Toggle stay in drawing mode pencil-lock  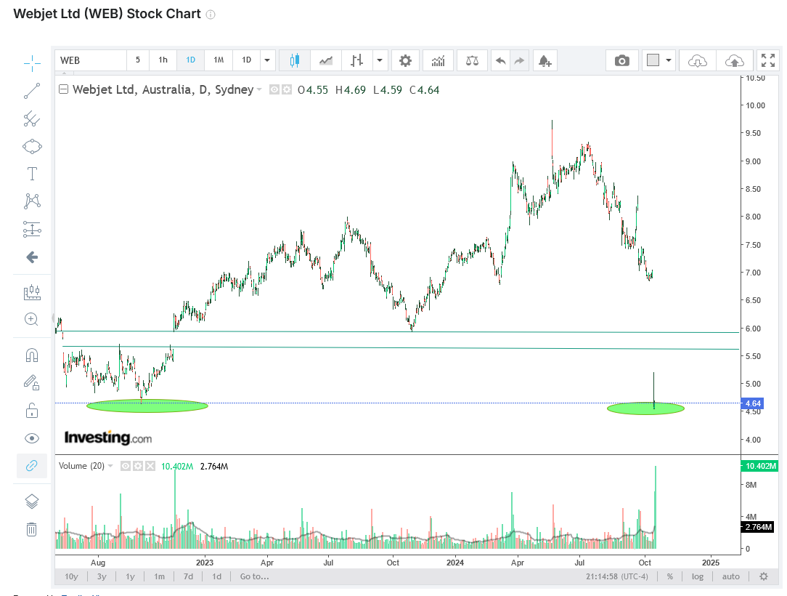[32, 383]
